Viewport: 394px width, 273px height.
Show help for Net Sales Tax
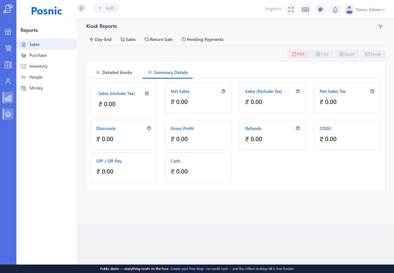[372, 91]
